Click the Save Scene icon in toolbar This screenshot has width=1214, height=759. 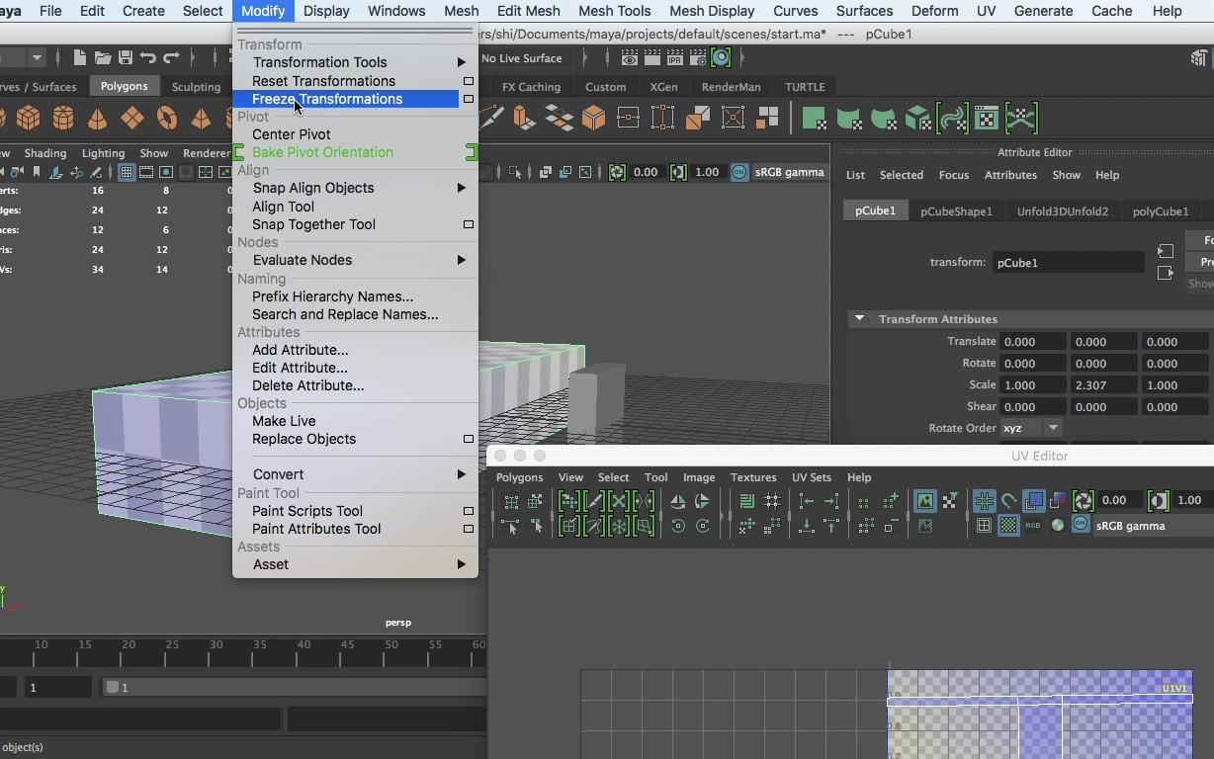(x=126, y=58)
